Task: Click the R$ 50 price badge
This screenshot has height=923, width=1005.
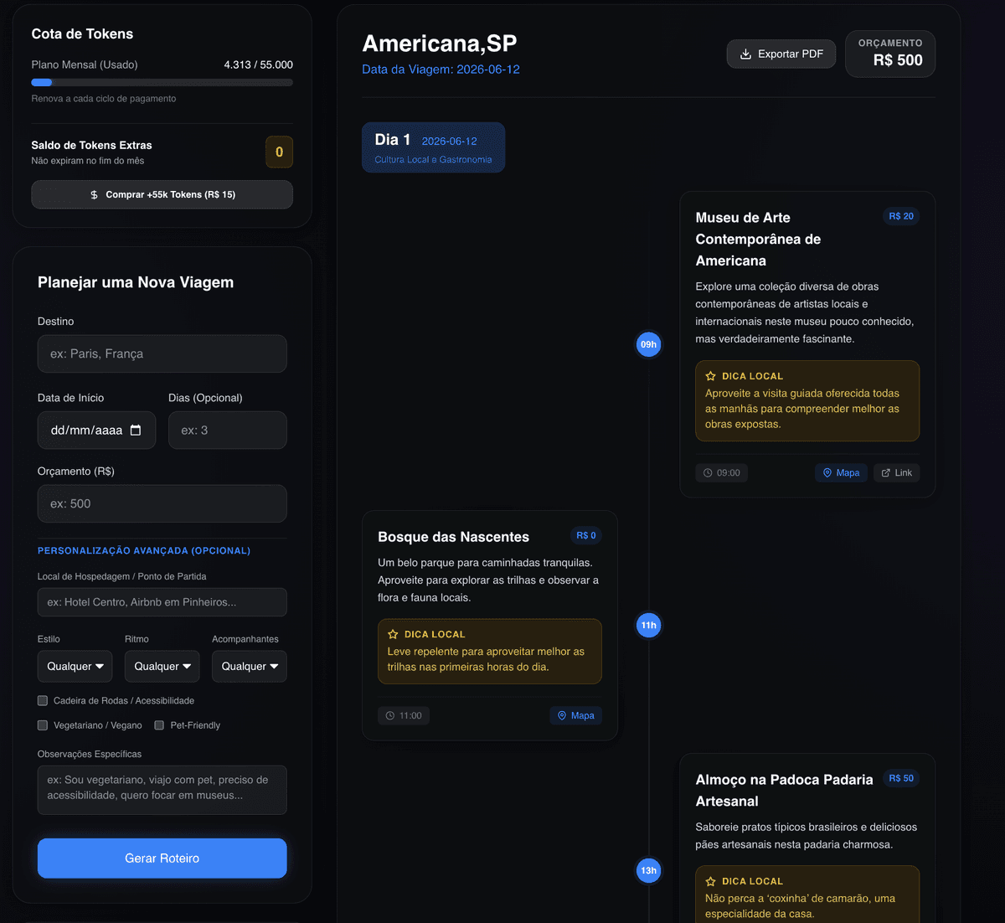Action: click(x=901, y=778)
